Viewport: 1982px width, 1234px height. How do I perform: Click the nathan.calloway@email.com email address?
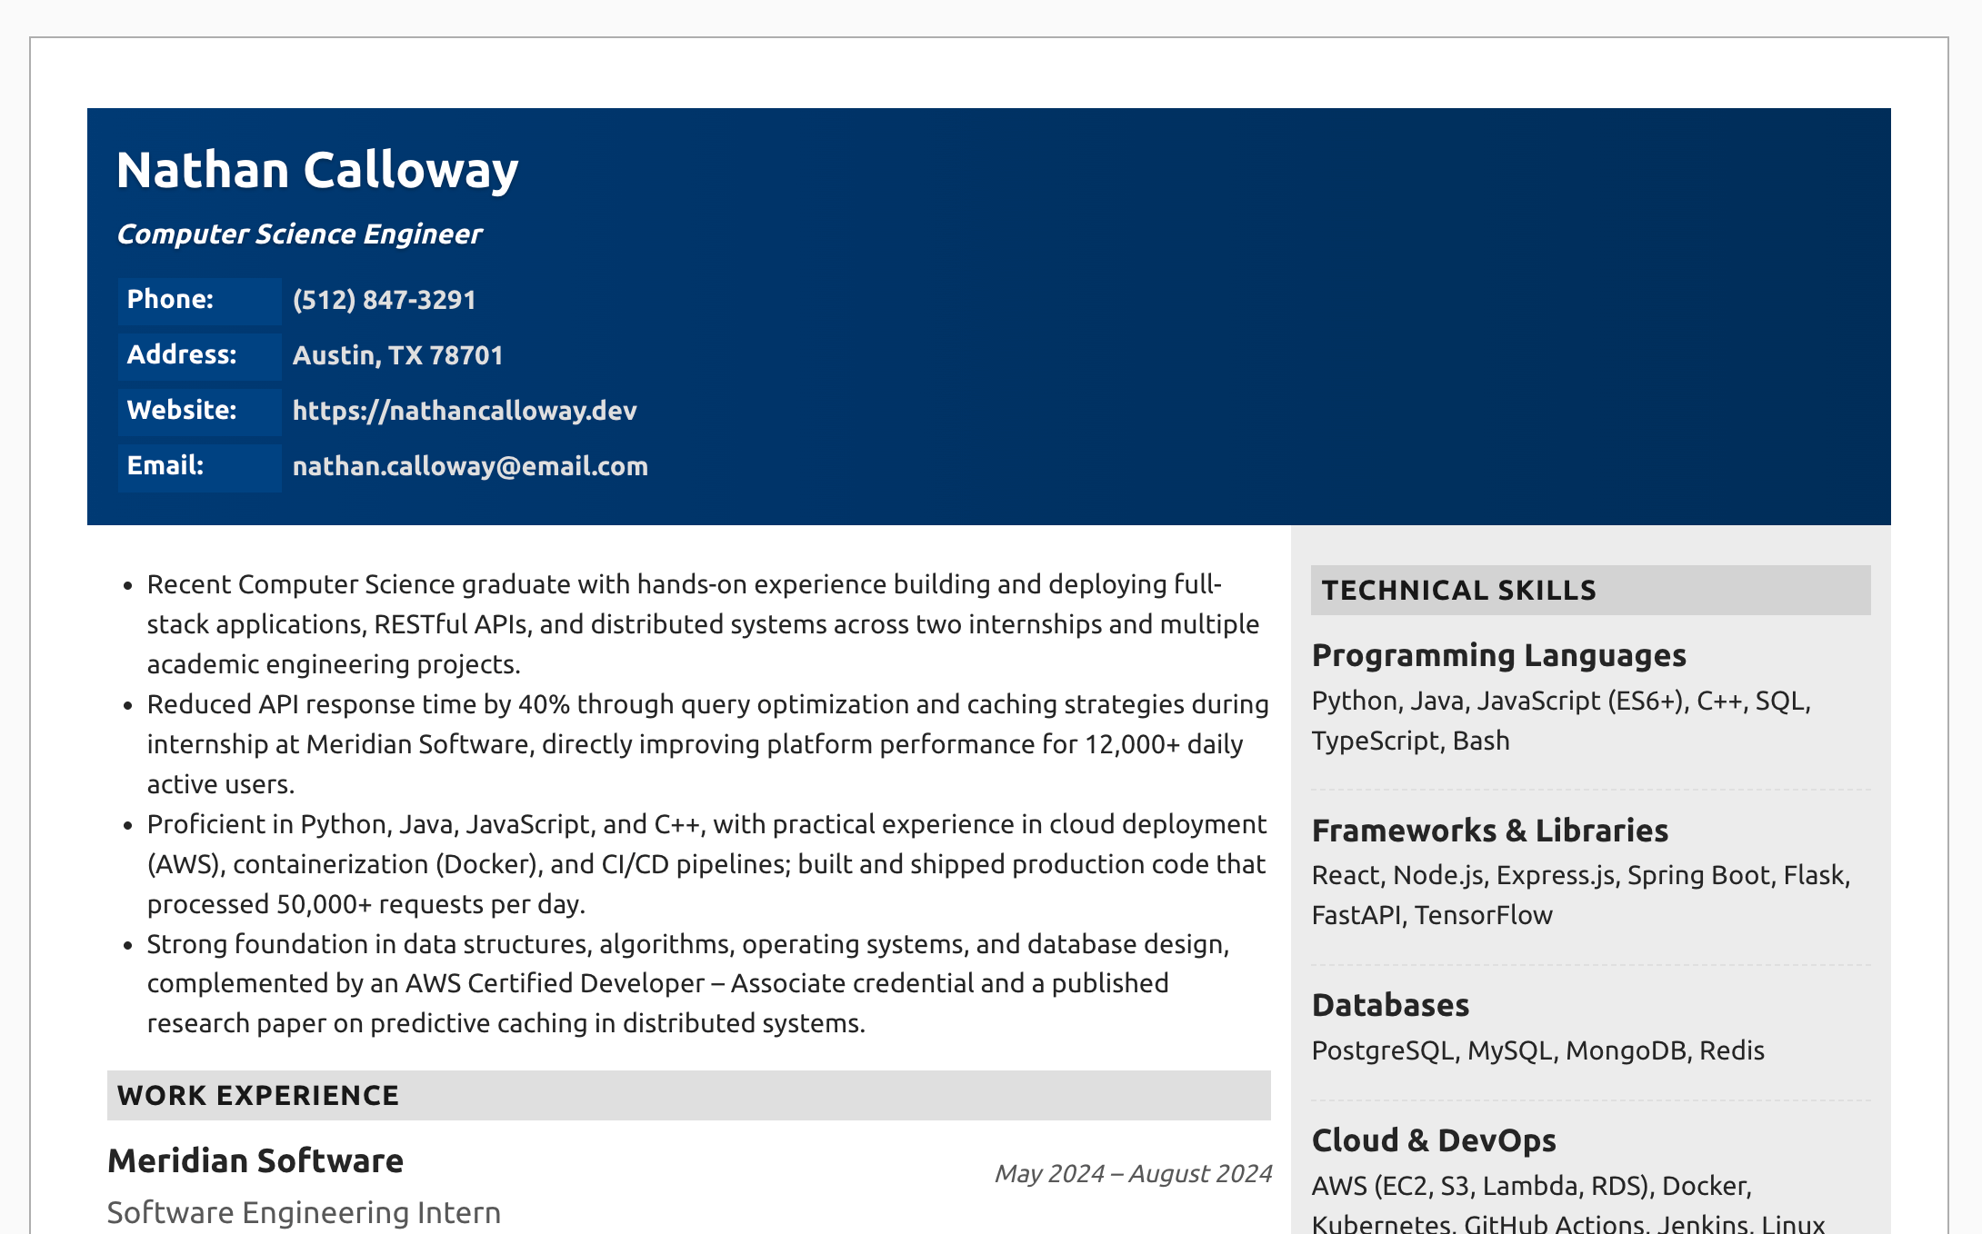(470, 466)
